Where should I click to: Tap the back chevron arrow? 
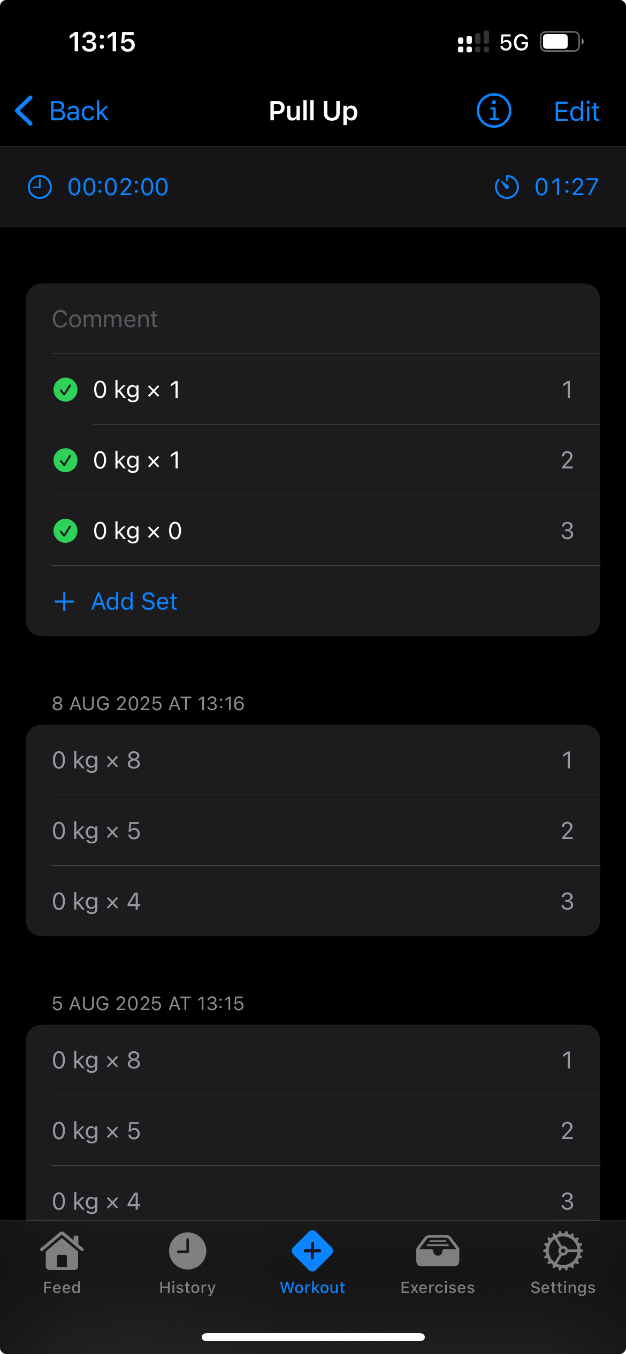pyautogui.click(x=25, y=111)
